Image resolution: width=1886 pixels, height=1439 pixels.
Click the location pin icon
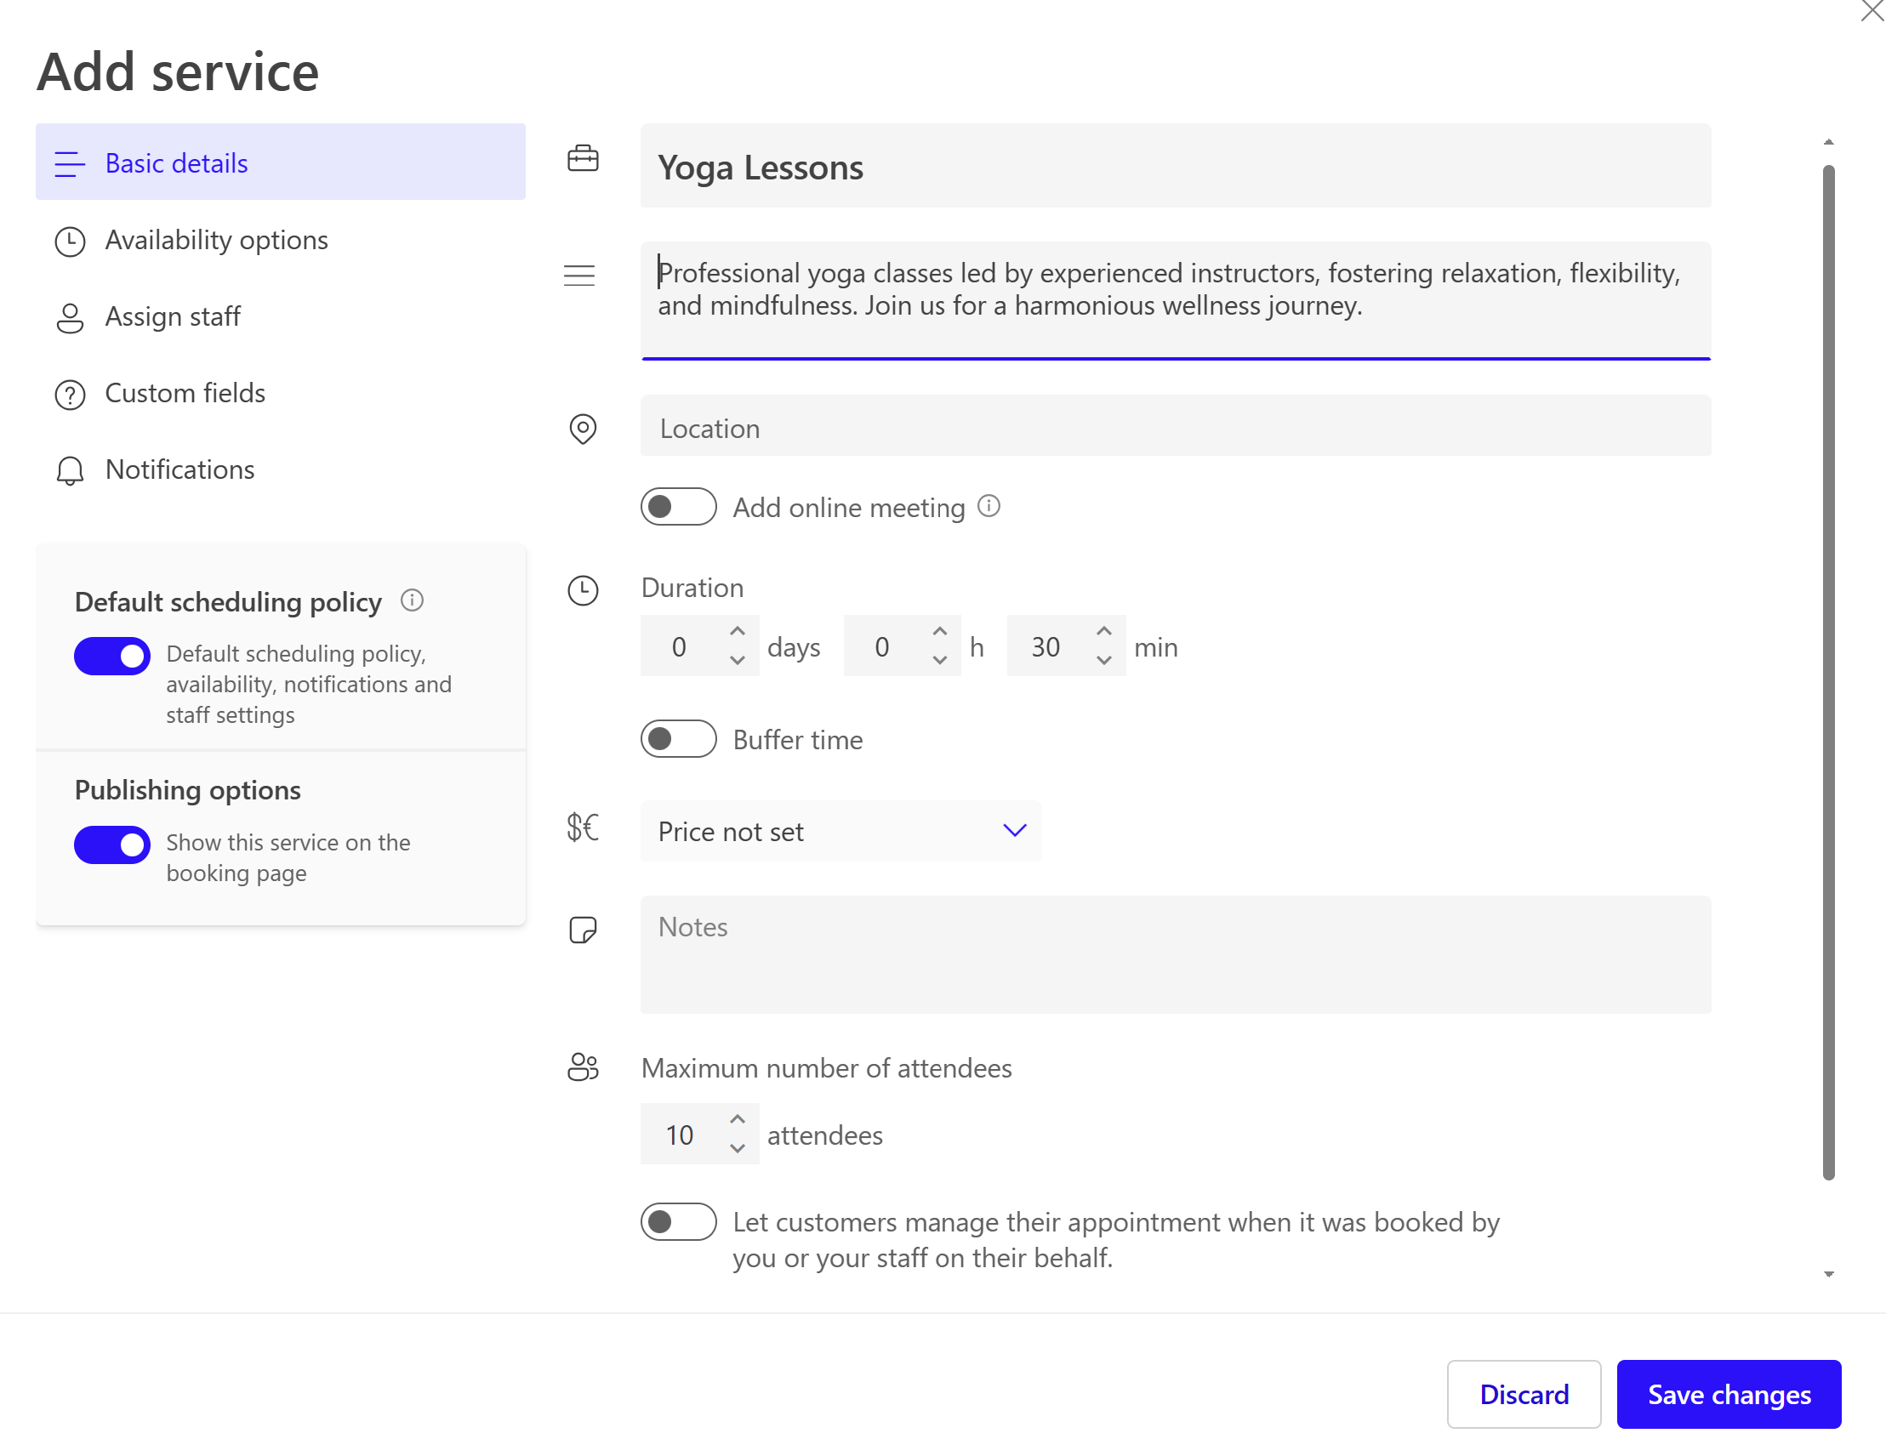tap(583, 429)
